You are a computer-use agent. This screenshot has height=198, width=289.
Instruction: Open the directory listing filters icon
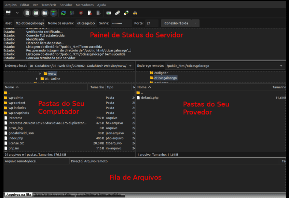[109, 13]
